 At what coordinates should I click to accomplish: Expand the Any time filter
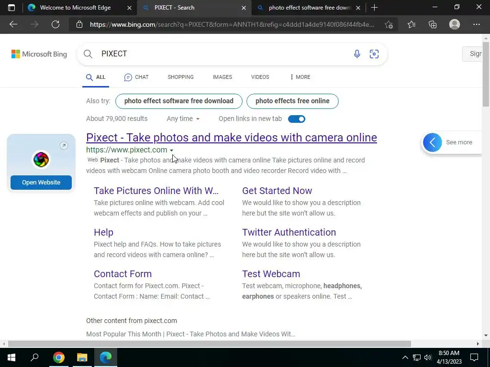pos(183,119)
